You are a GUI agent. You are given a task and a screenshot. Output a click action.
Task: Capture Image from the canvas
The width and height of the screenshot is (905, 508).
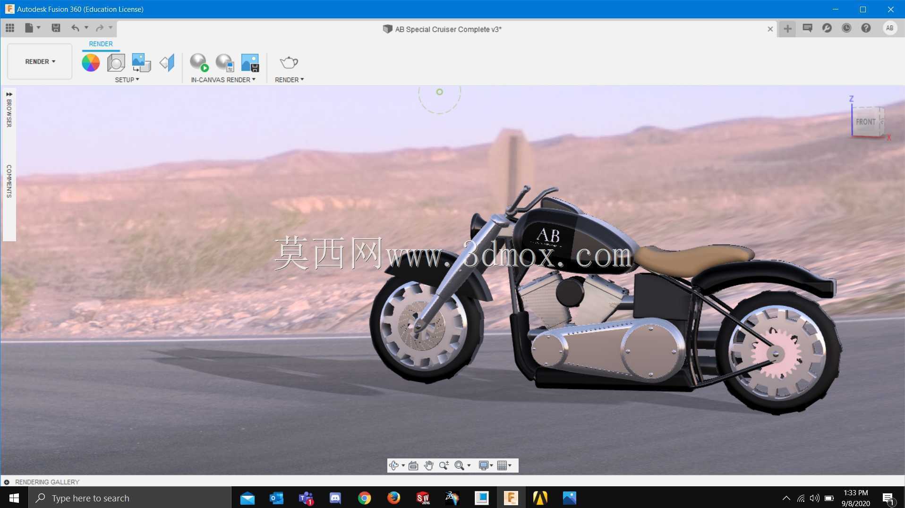250,62
